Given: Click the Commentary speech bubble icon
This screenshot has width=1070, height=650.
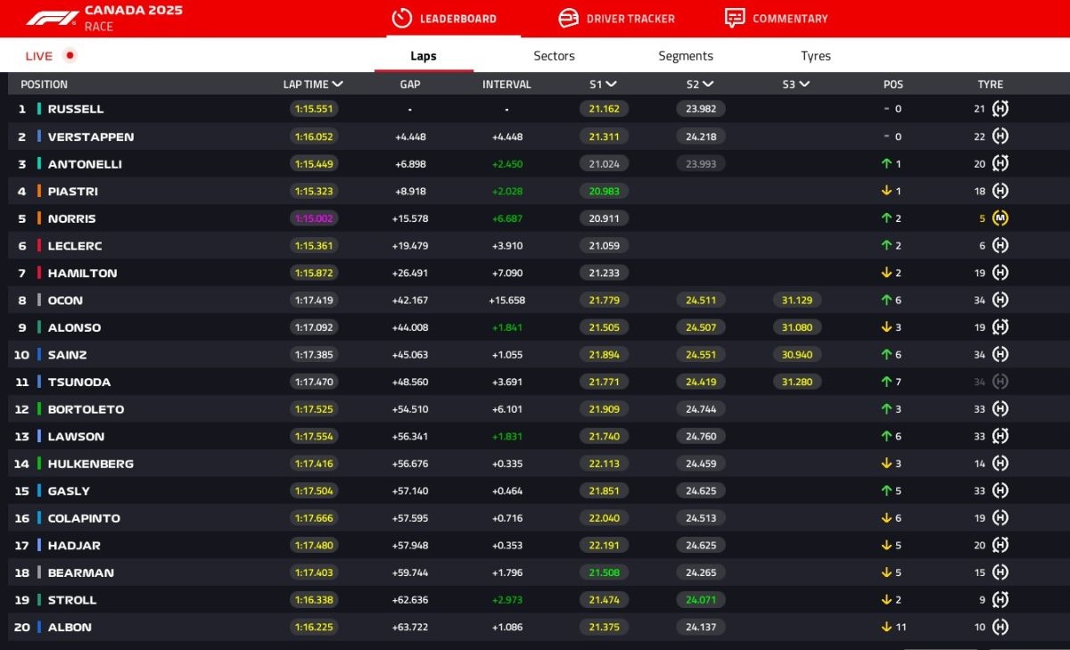Looking at the screenshot, I should pos(735,18).
